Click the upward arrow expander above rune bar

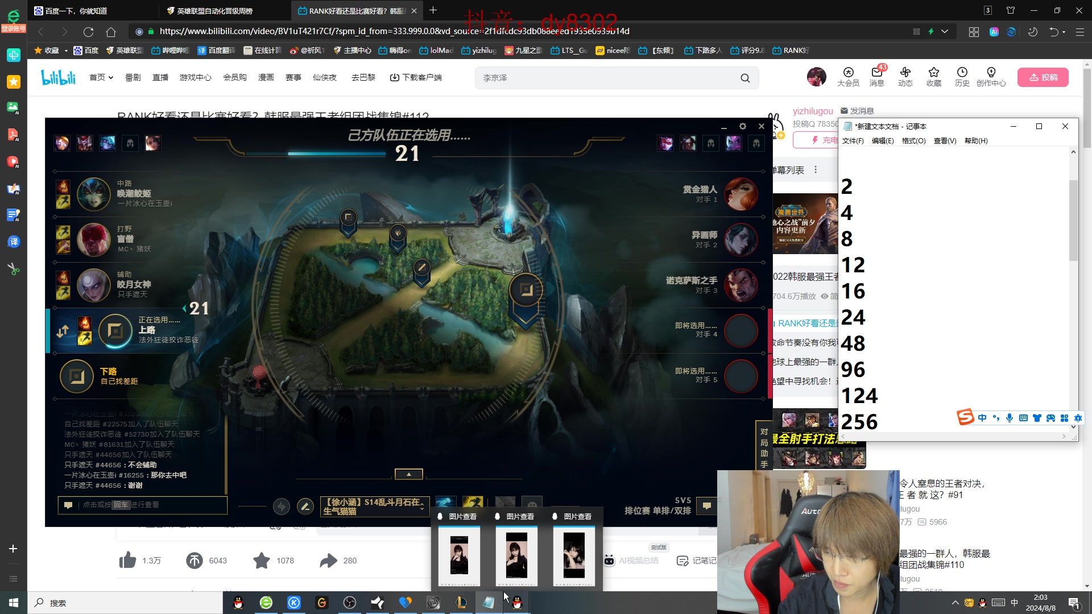coord(408,474)
